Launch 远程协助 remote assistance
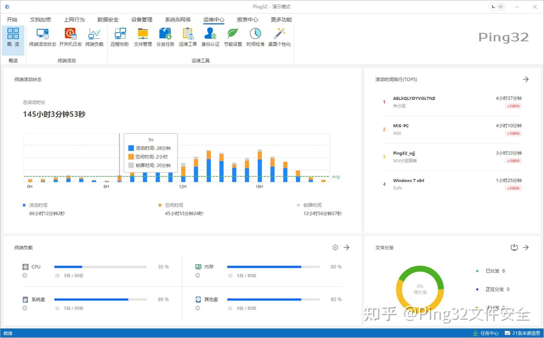 (120, 37)
